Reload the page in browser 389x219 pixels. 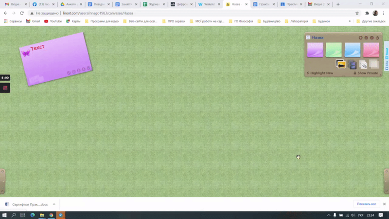[22, 13]
